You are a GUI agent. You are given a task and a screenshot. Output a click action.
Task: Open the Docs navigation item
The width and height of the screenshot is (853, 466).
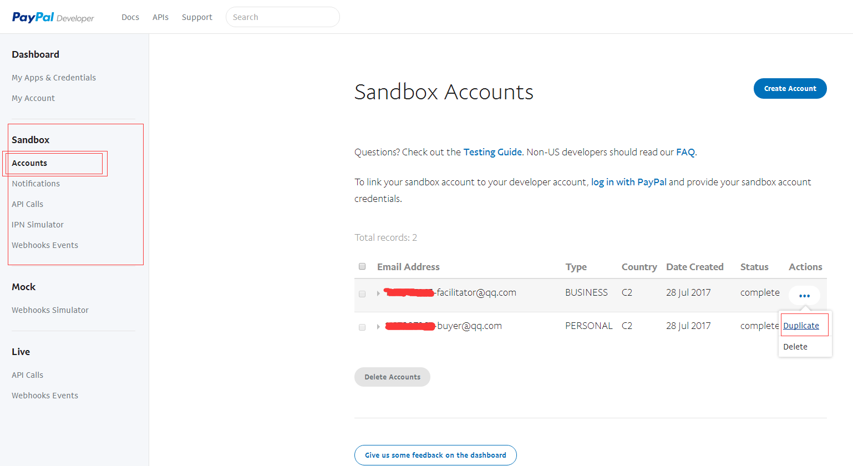point(130,17)
